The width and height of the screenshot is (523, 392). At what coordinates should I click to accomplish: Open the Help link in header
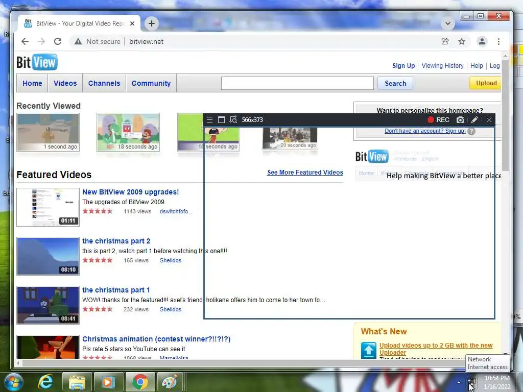tap(477, 66)
